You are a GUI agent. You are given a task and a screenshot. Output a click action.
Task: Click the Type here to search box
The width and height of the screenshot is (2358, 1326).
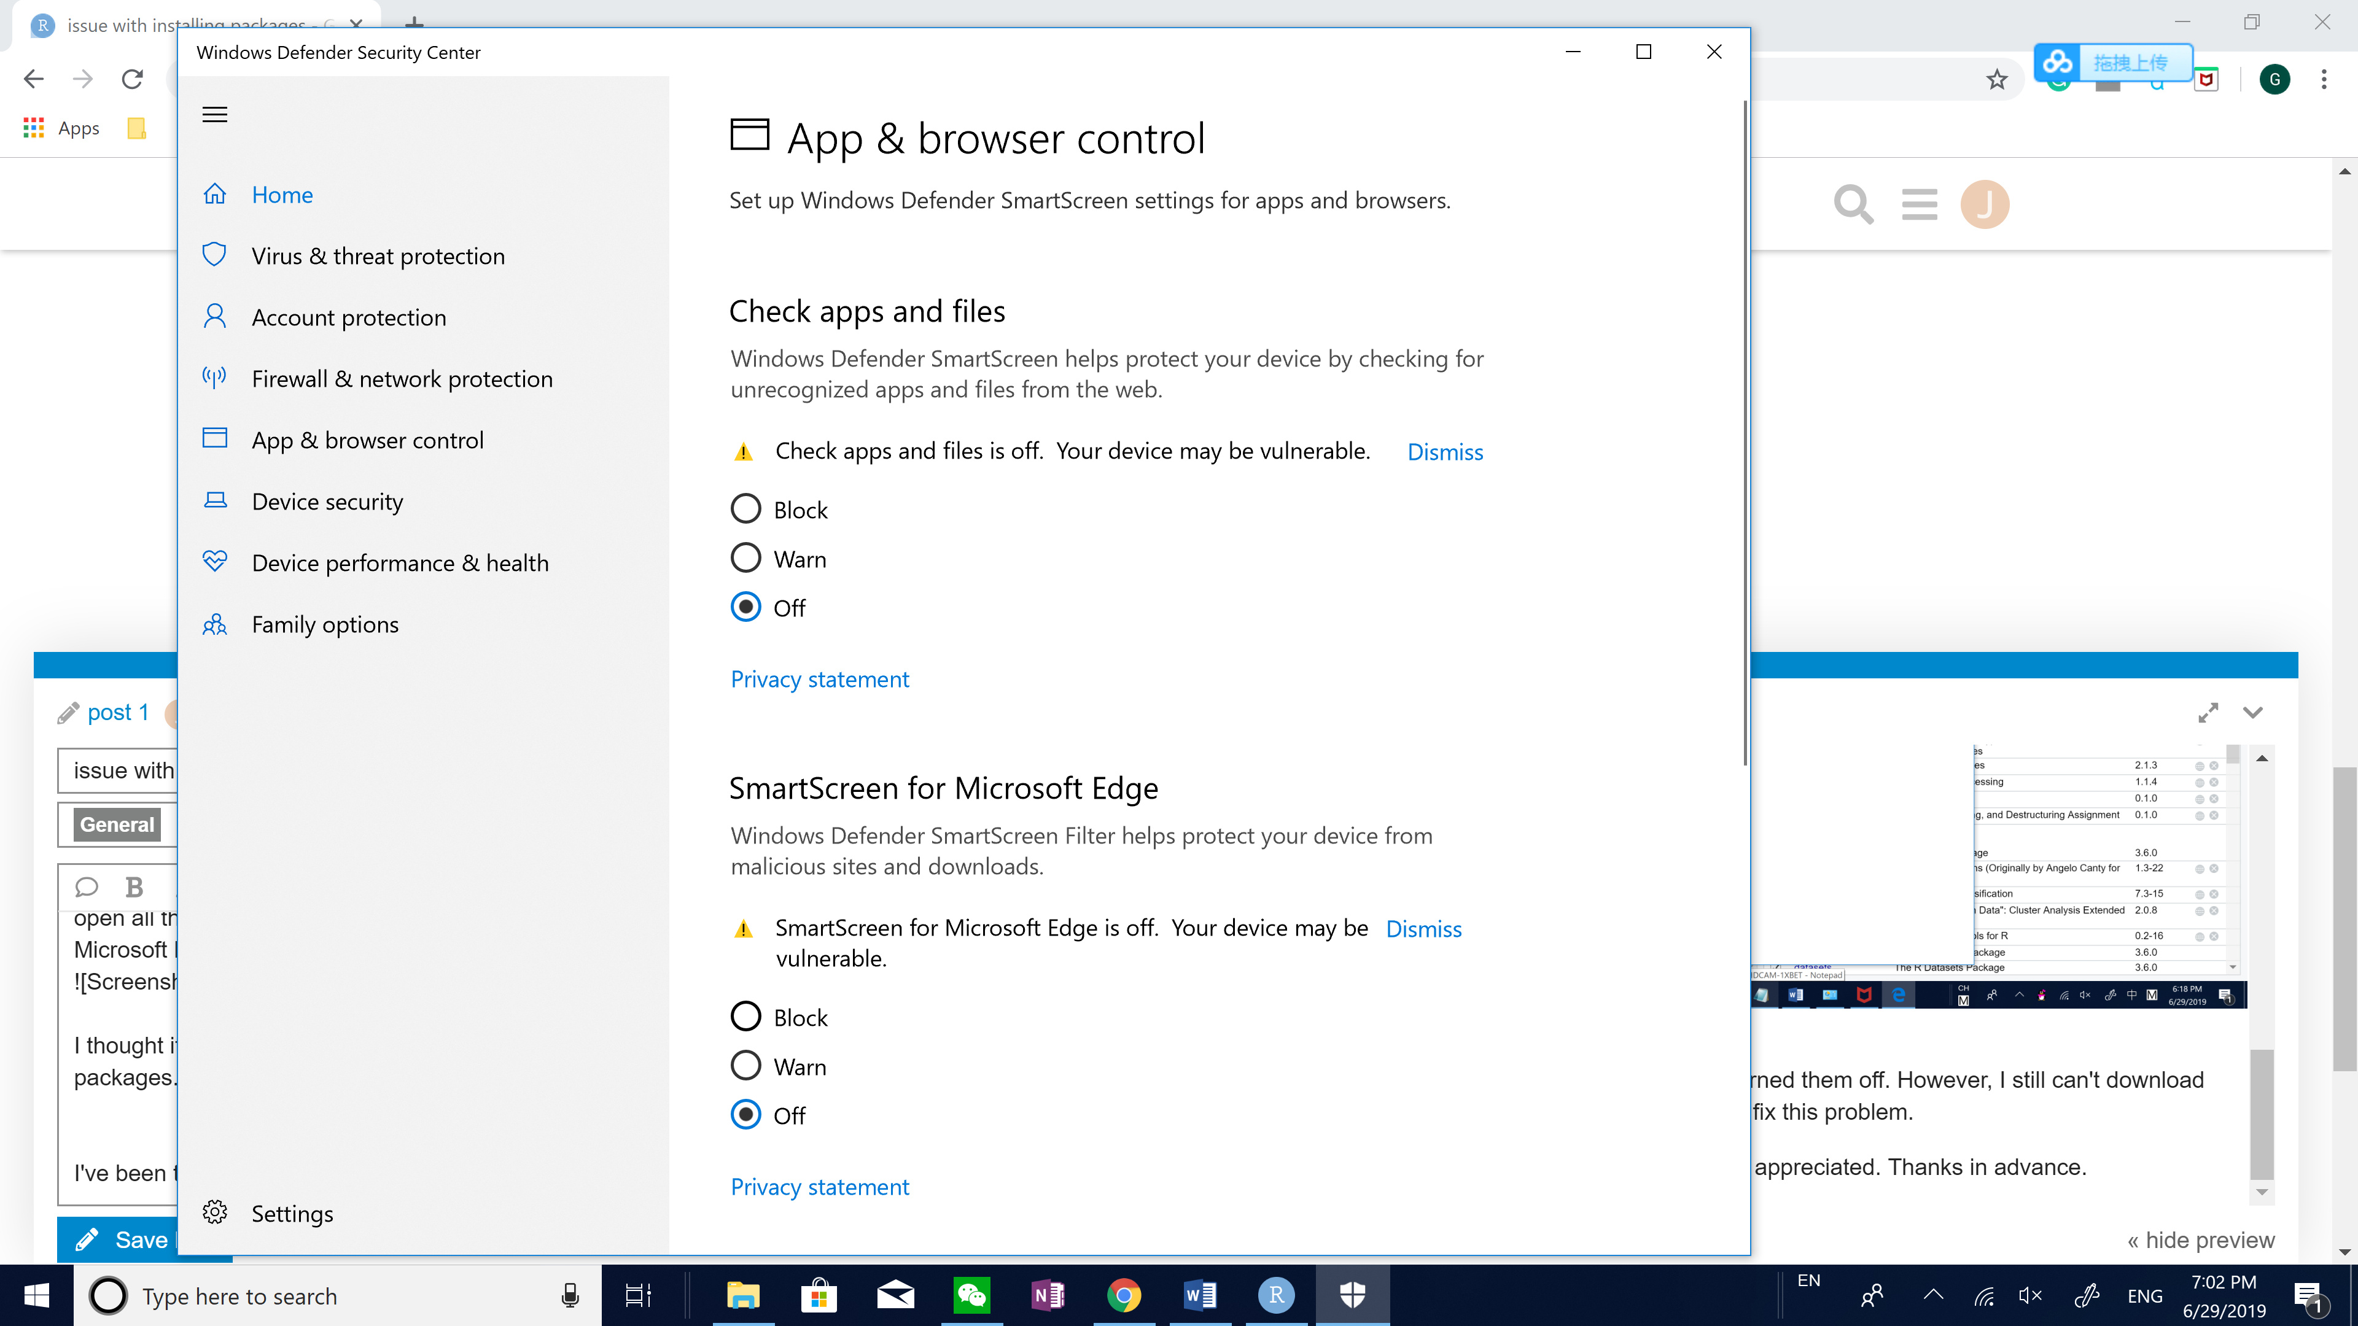coord(337,1296)
